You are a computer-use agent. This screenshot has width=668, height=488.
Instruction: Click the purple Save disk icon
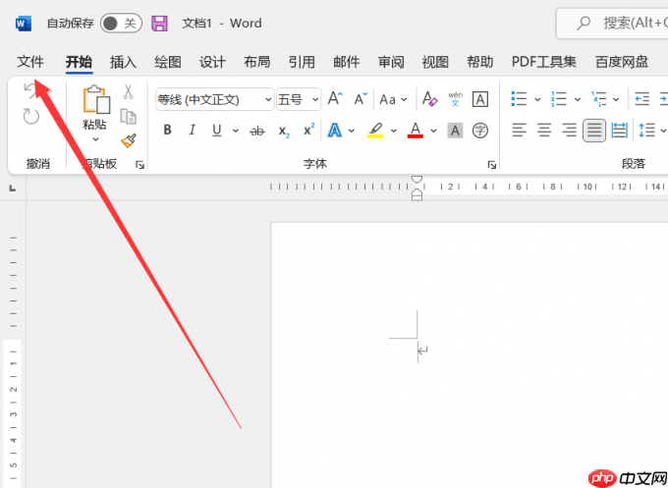pos(159,24)
